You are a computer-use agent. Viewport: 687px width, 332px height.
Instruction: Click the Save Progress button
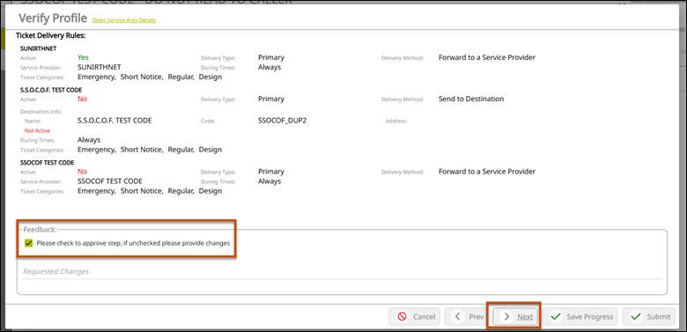pyautogui.click(x=580, y=317)
